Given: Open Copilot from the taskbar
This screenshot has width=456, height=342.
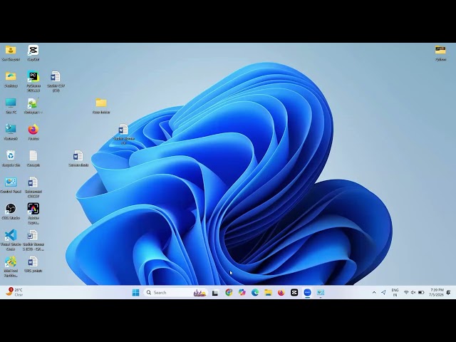Looking at the screenshot, I should coord(242,293).
